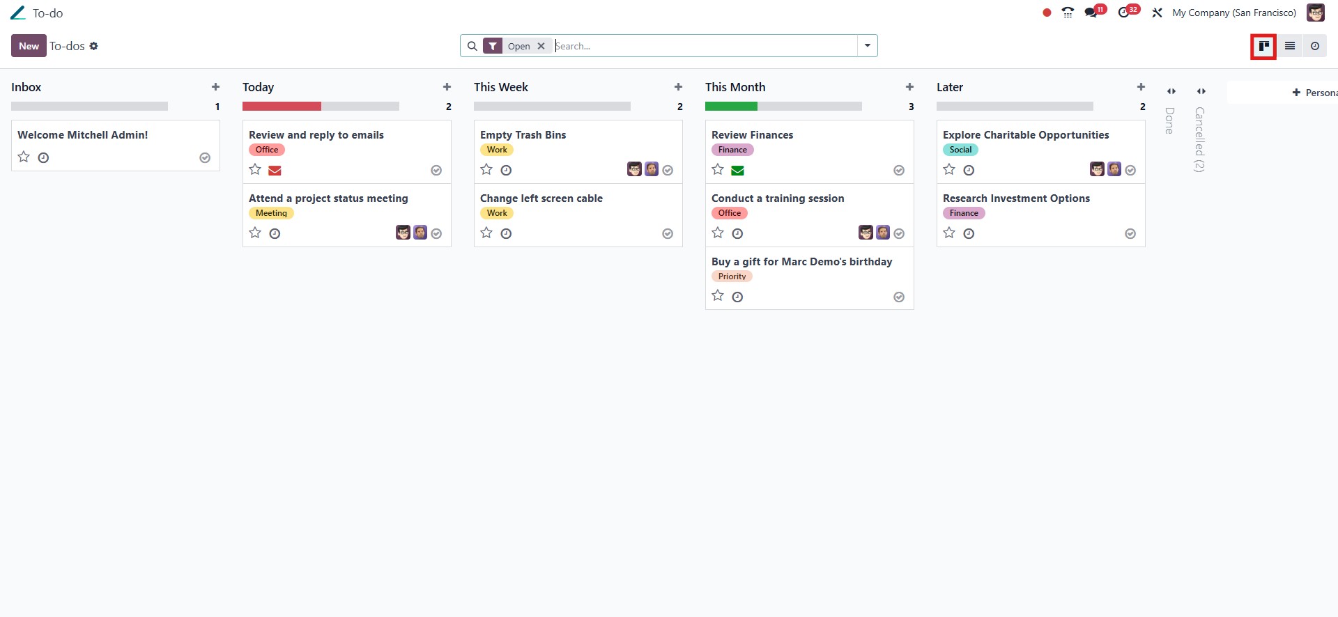Open the activities clock in top bar
The image size is (1338, 617).
point(1123,13)
